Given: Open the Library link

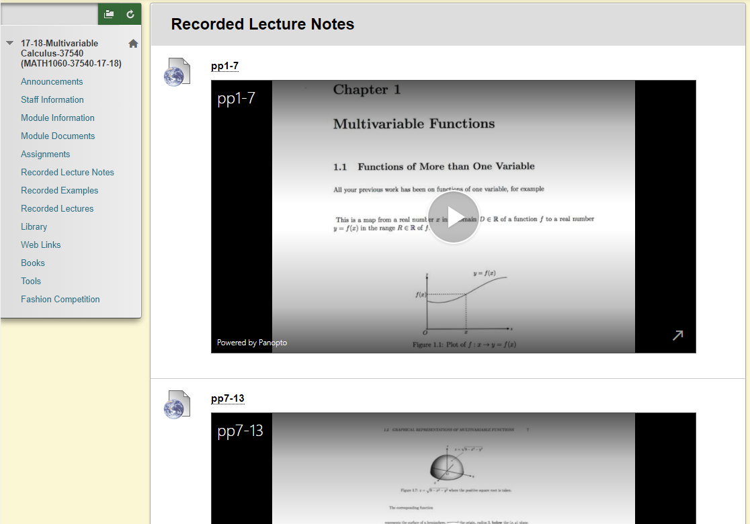Looking at the screenshot, I should (34, 227).
